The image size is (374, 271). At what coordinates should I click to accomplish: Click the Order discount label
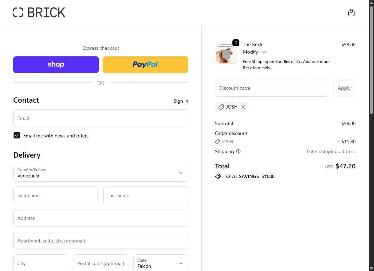[231, 133]
